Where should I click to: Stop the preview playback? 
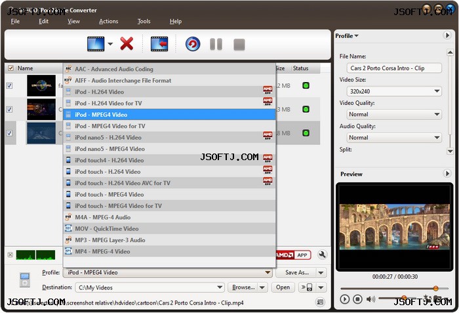(357, 299)
